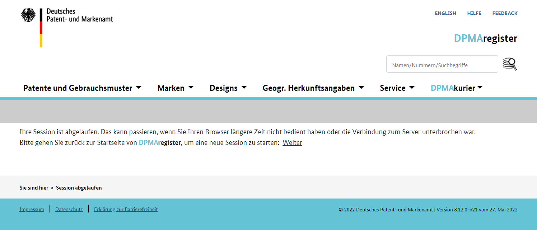This screenshot has width=537, height=230.
Task: Follow the Weiter link to restart session
Action: [x=292, y=143]
